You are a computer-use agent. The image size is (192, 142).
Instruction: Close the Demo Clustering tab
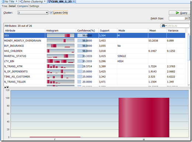(45, 1)
